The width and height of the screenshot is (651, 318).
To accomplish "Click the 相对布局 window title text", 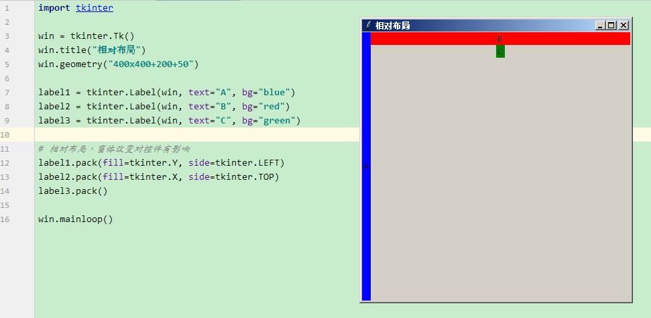I will [393, 25].
